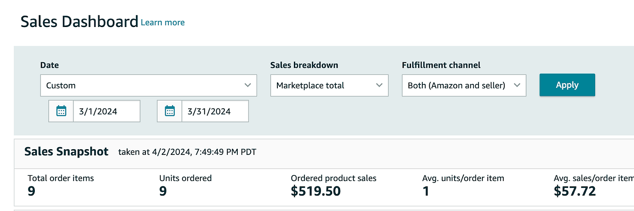Select the Units ordered metric label
Image resolution: width=634 pixels, height=211 pixels.
click(185, 178)
